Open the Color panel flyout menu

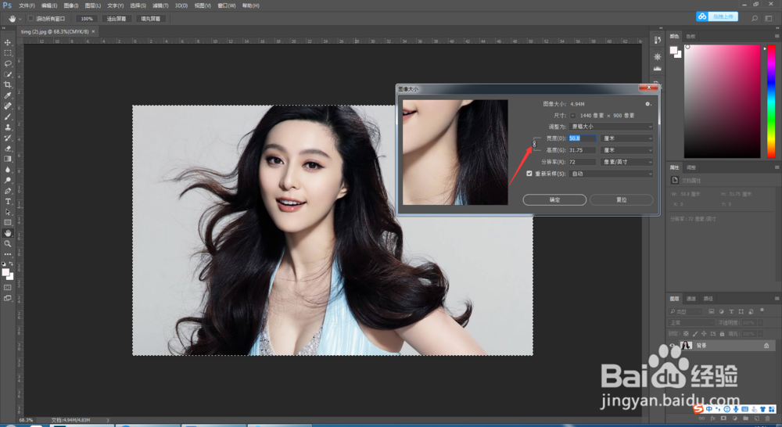[777, 36]
